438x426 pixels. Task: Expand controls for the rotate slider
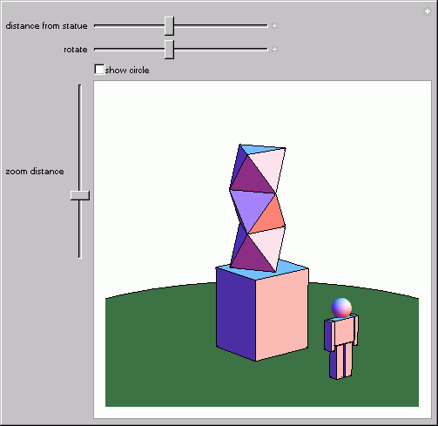(x=274, y=50)
